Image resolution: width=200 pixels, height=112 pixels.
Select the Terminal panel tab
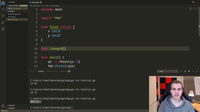[41, 71]
